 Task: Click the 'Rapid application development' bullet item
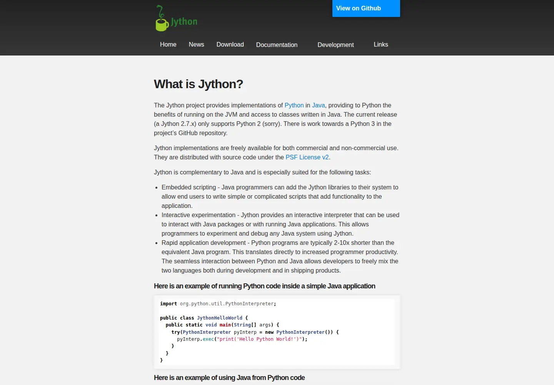click(280, 257)
